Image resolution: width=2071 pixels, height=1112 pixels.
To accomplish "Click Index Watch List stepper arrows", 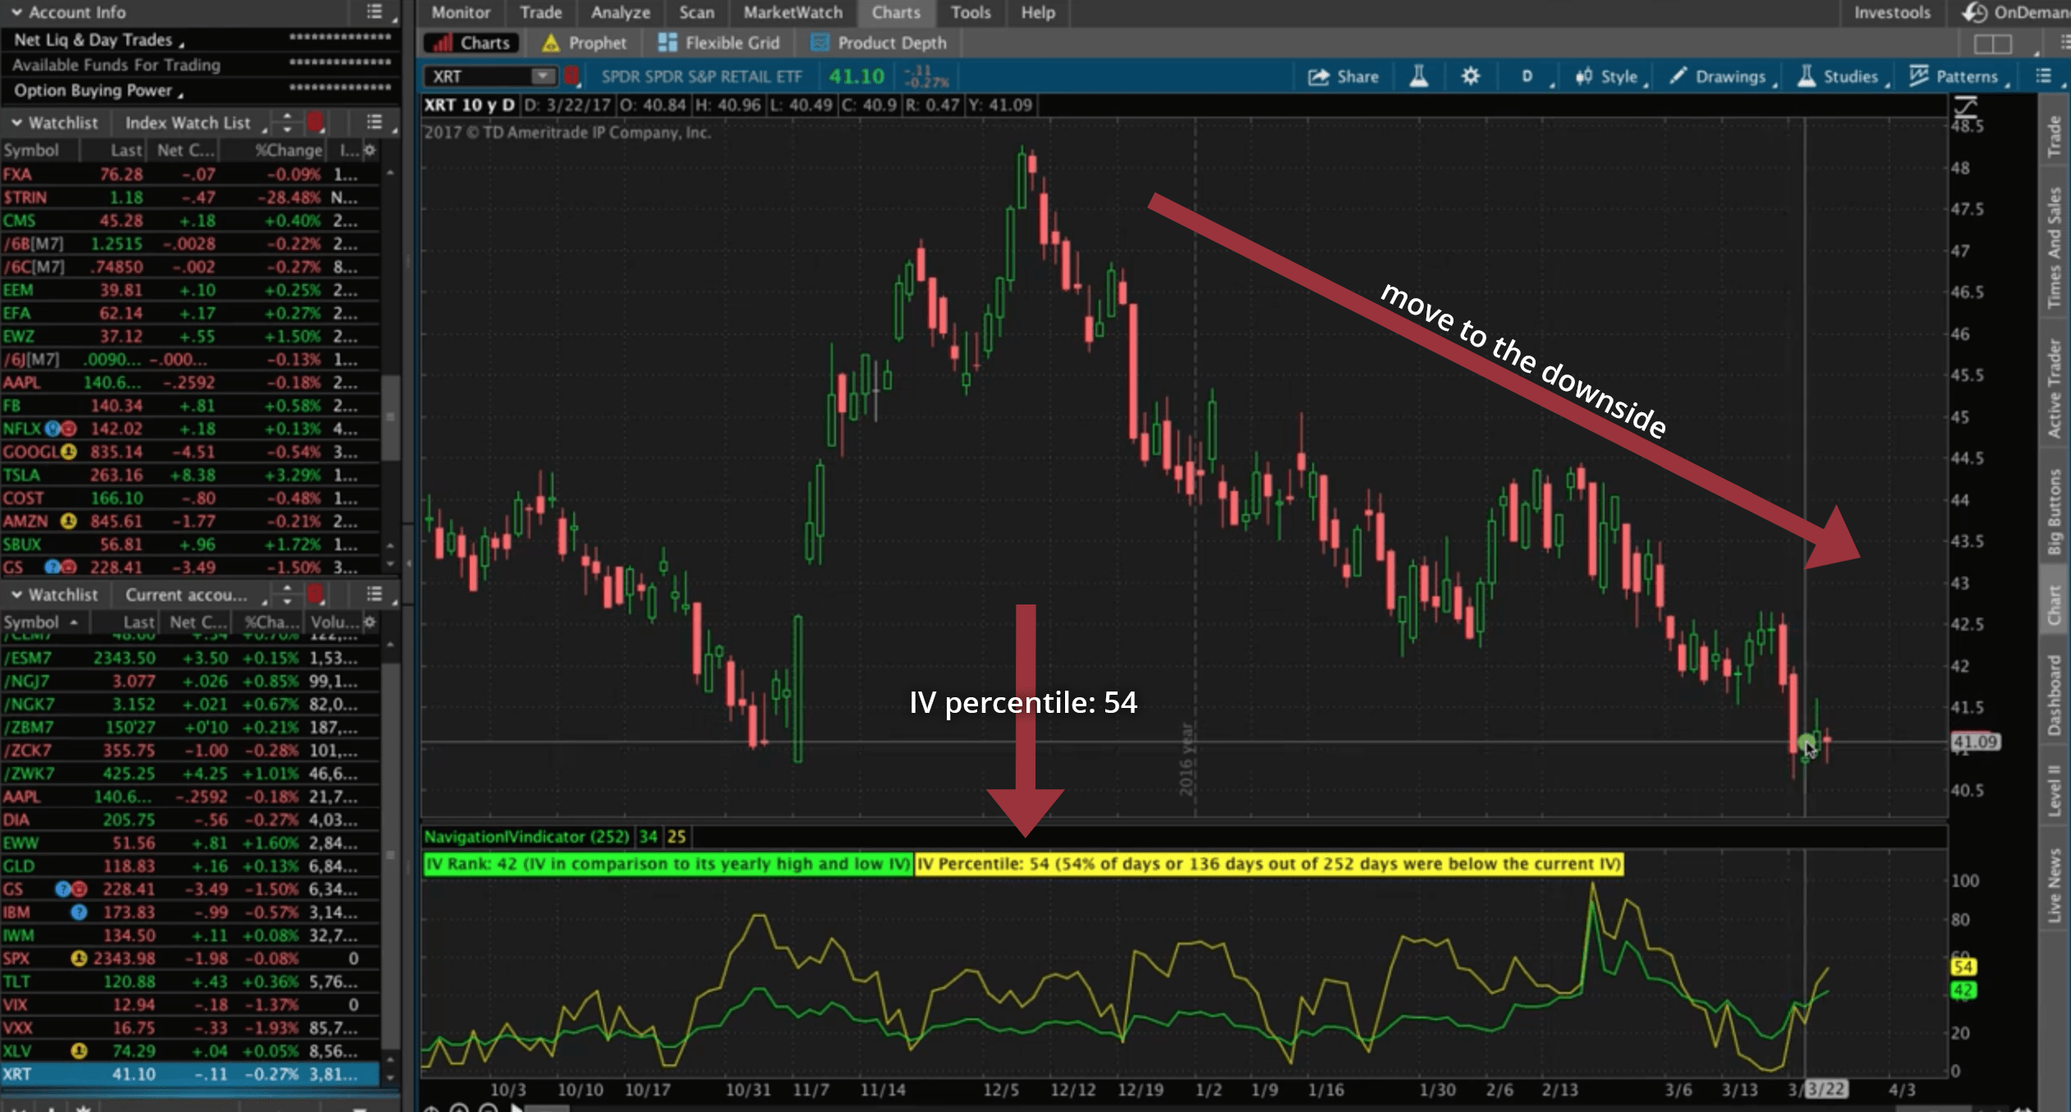I will (287, 122).
